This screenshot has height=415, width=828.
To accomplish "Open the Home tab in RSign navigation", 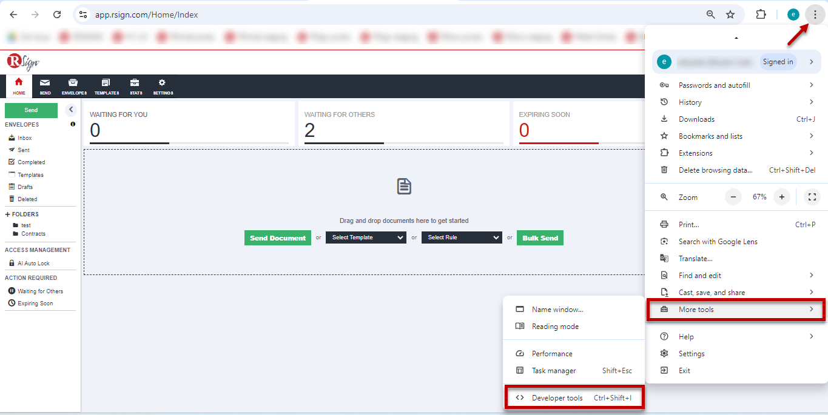I will (x=19, y=86).
